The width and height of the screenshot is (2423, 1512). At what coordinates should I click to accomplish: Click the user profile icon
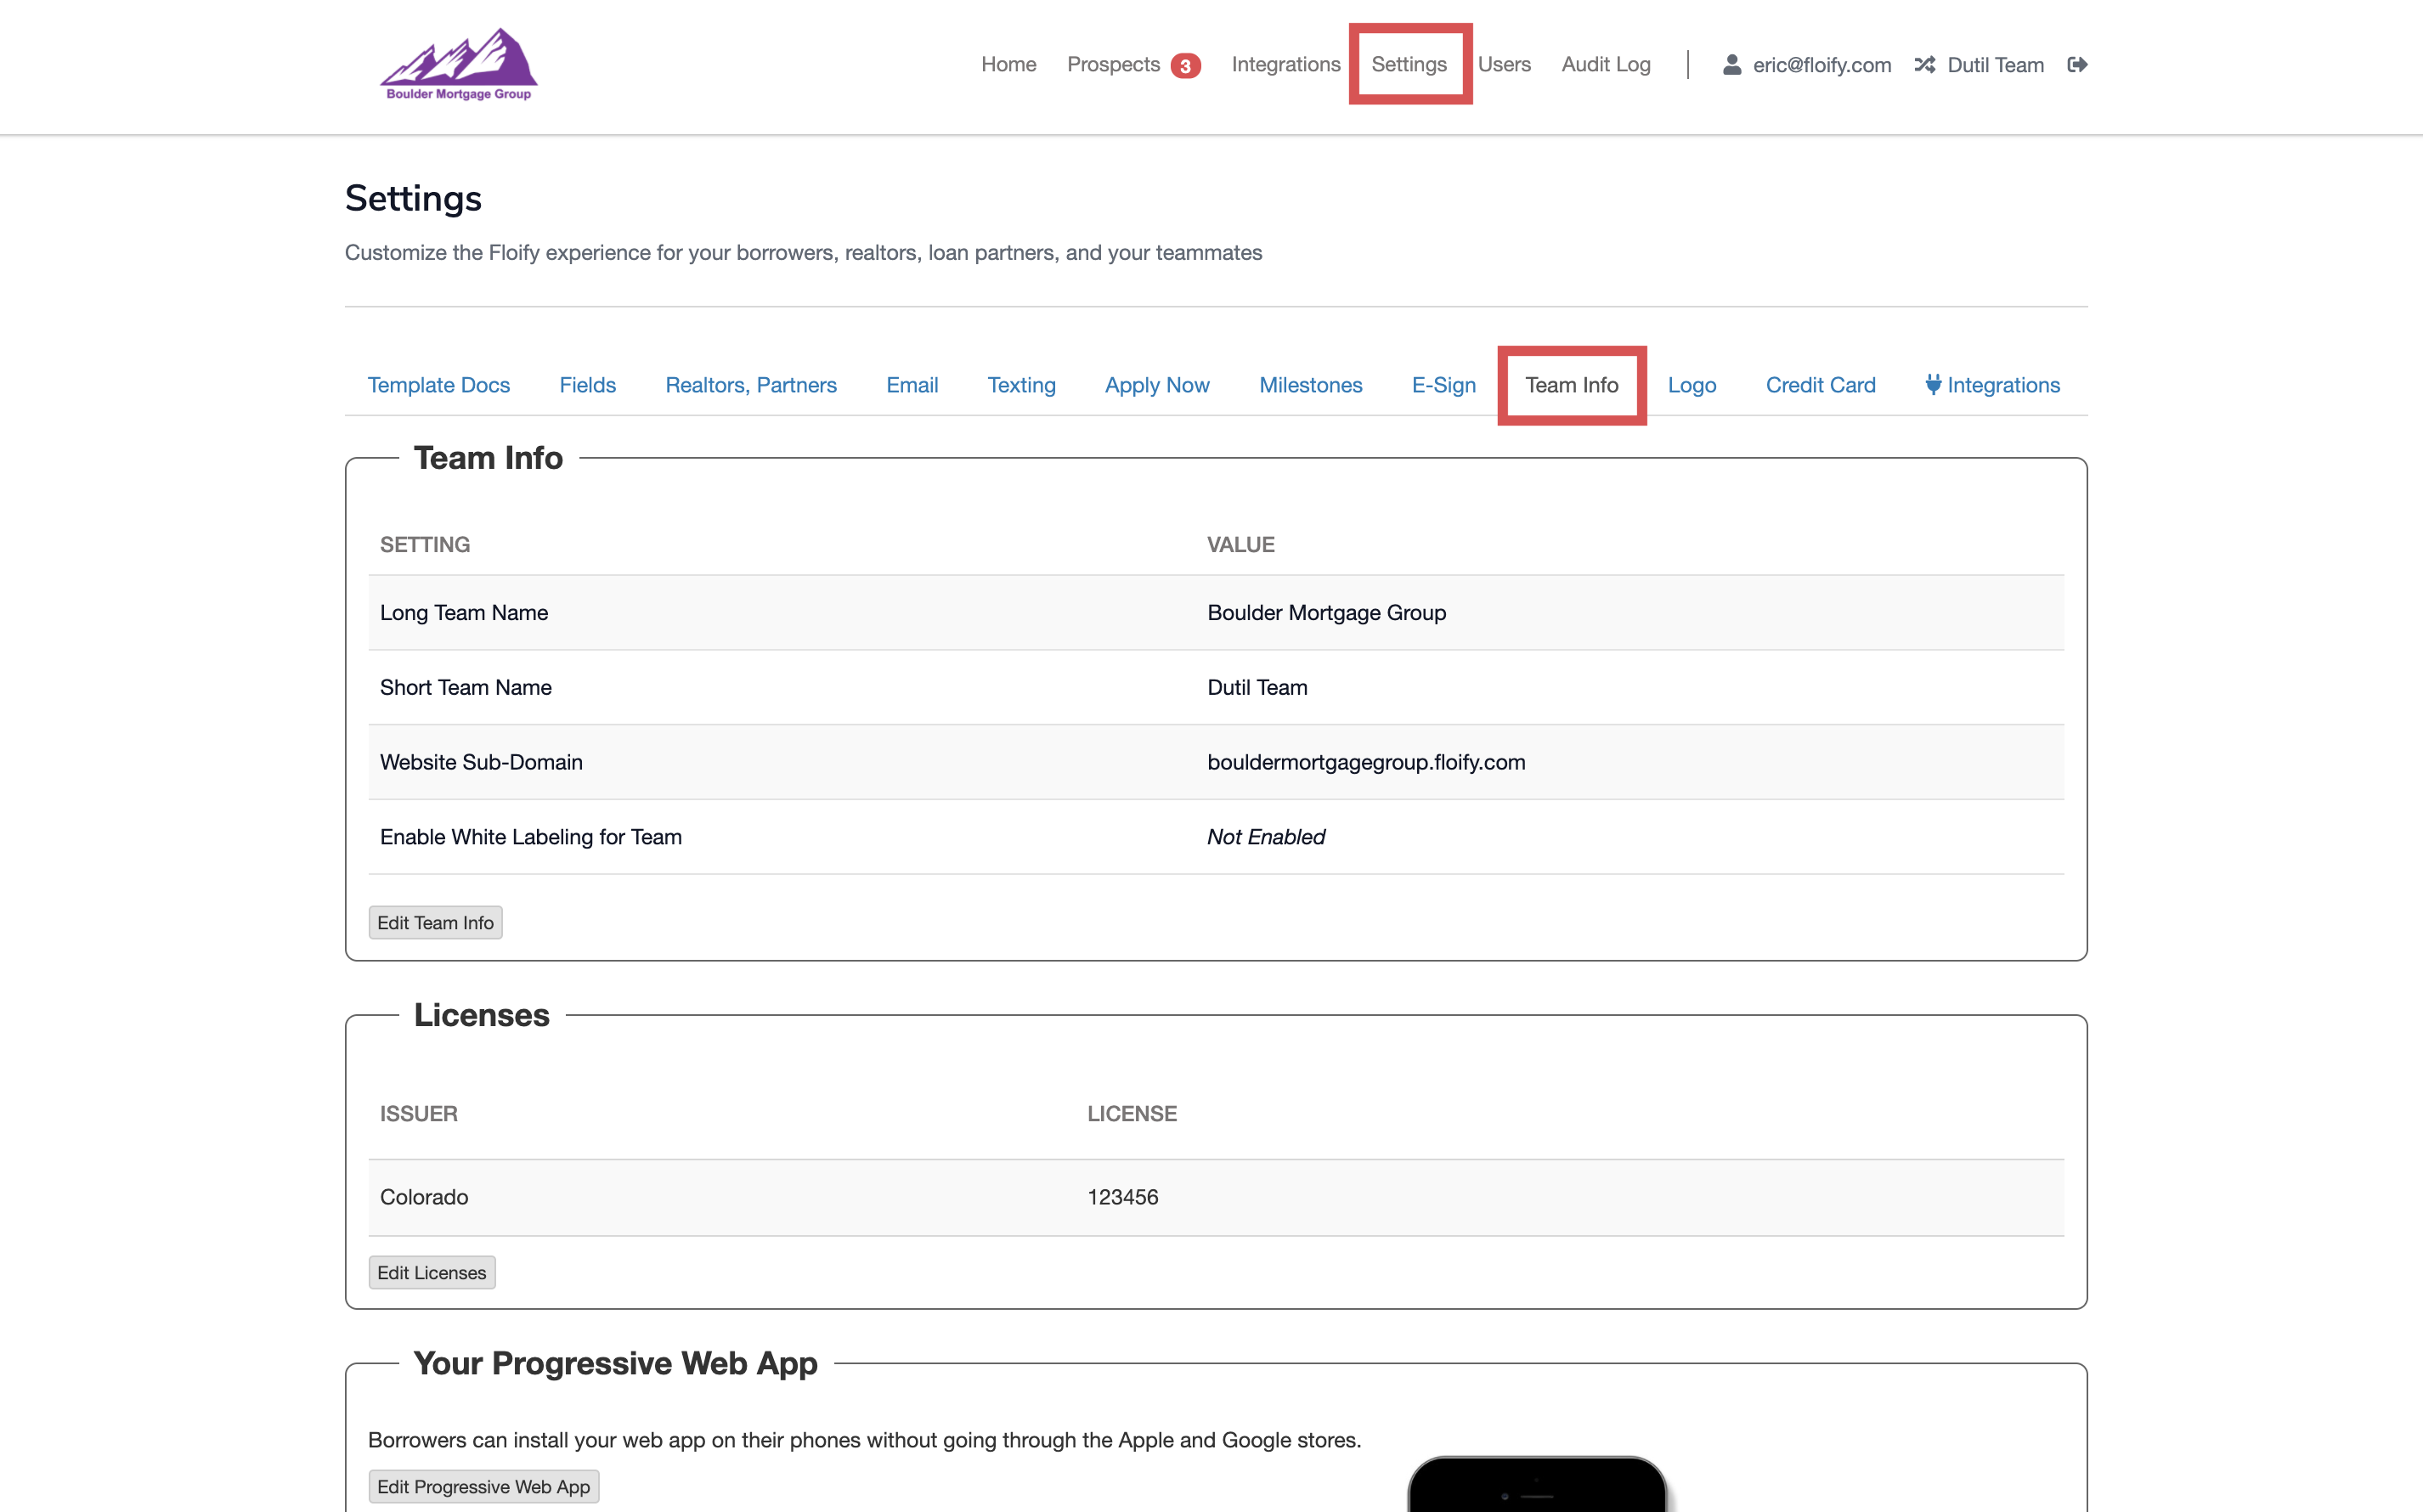(1732, 65)
